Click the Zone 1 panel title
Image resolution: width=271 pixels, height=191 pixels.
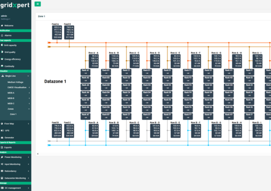coord(41,16)
